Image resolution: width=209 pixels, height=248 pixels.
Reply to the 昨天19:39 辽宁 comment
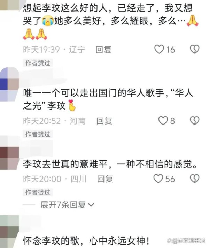pyautogui.click(x=103, y=50)
